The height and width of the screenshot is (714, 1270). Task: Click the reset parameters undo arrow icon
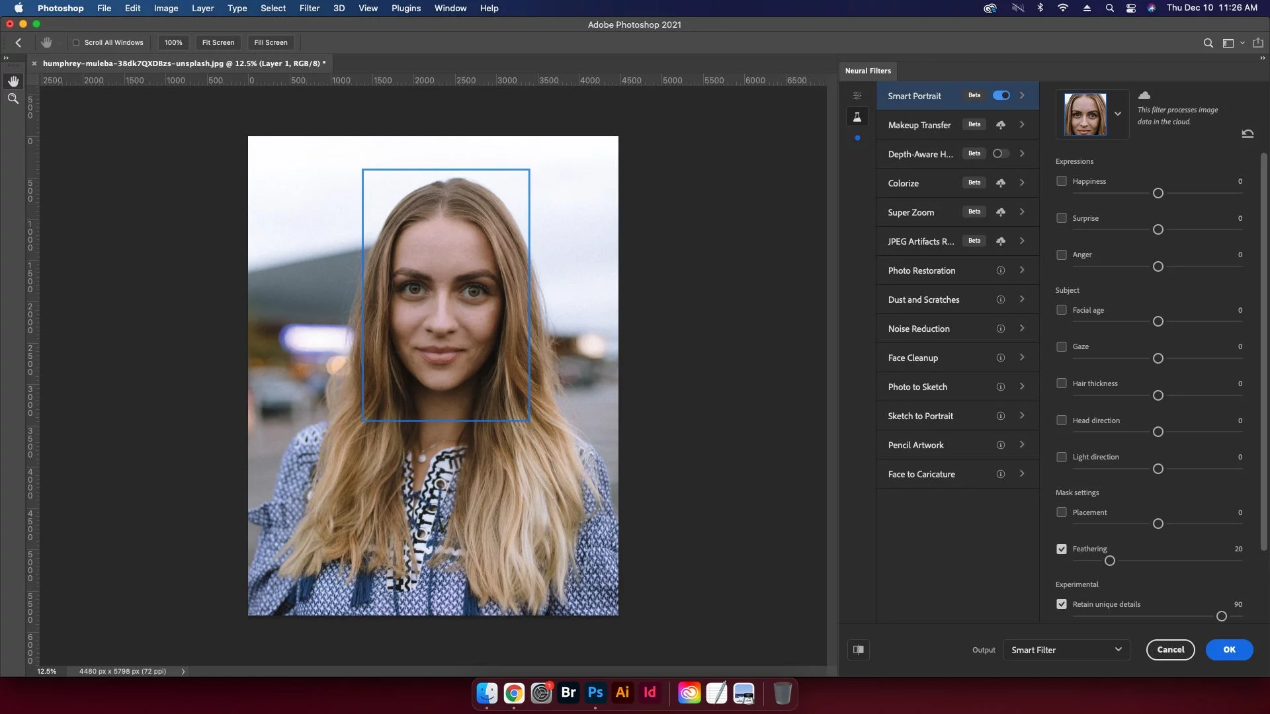pyautogui.click(x=1248, y=134)
